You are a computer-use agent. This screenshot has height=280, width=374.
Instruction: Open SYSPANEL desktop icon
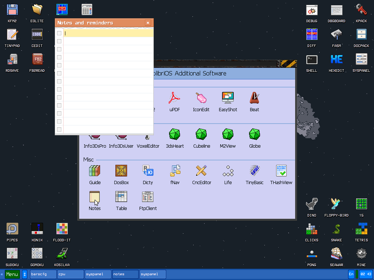361,59
